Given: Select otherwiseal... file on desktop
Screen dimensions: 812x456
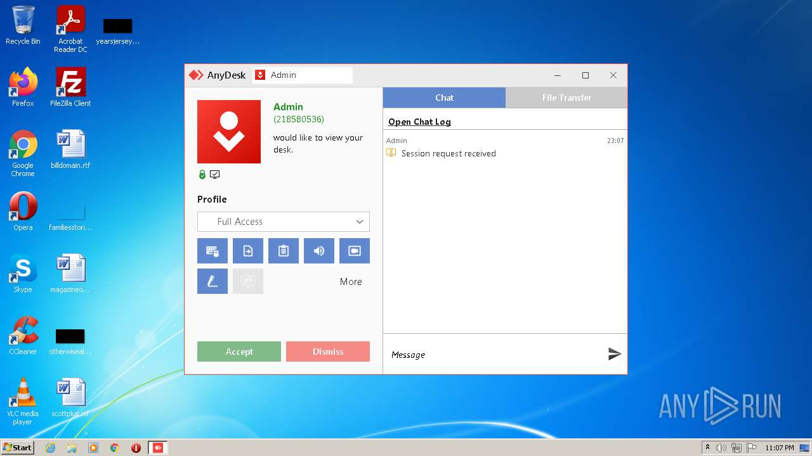Looking at the screenshot, I should coord(70,341).
